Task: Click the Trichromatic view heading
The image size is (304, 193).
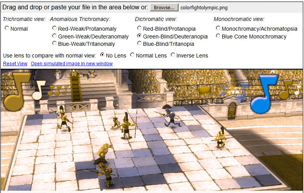Action: [x=24, y=19]
